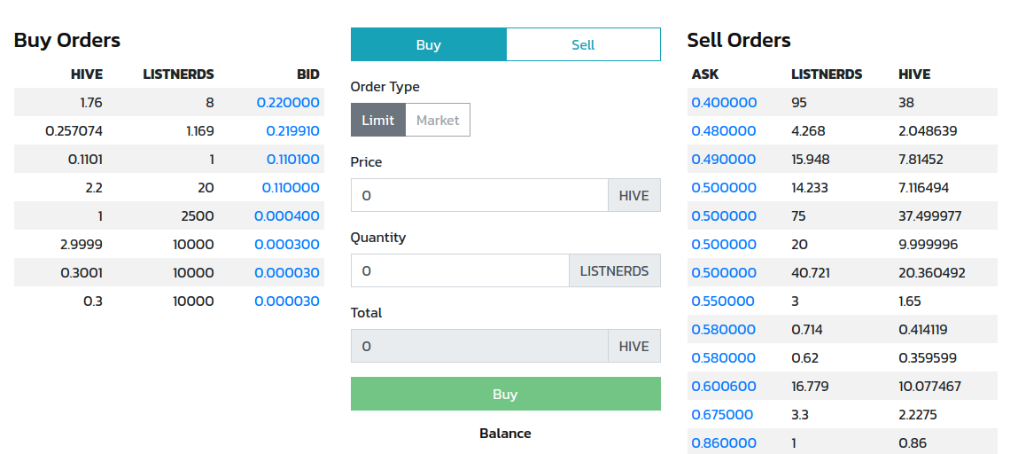Select Market order type

pos(438,121)
